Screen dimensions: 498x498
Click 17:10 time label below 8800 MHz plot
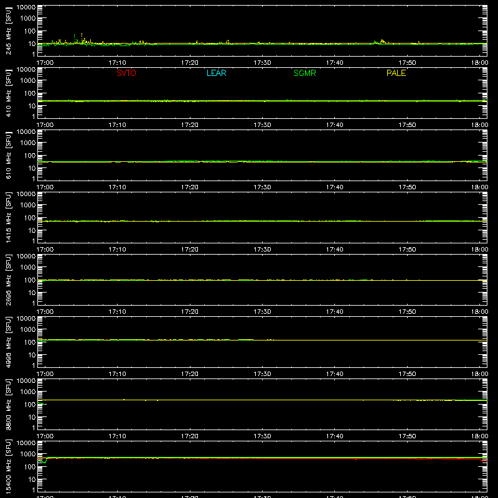tap(117, 436)
